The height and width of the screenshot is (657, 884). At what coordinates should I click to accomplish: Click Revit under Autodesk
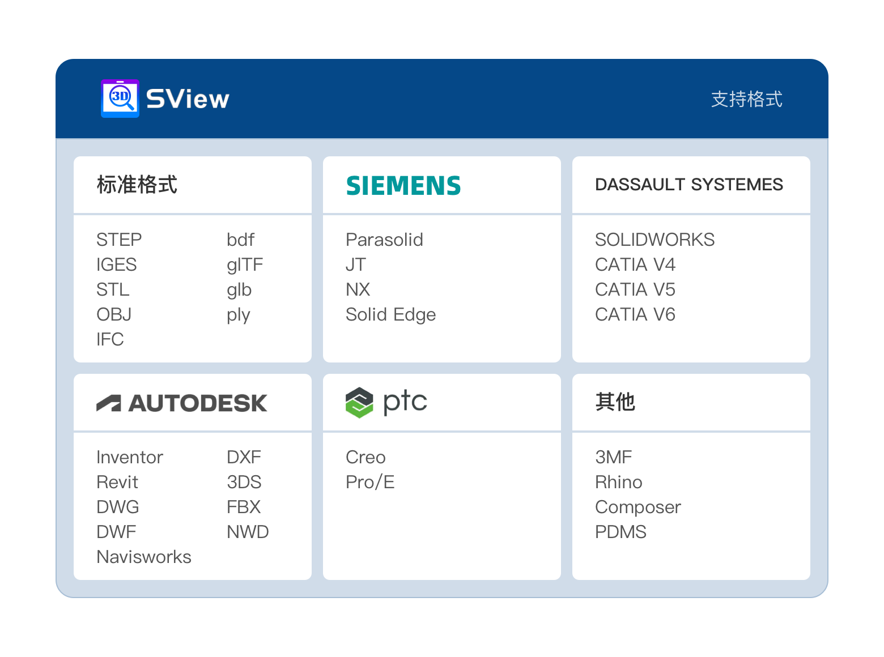(117, 482)
